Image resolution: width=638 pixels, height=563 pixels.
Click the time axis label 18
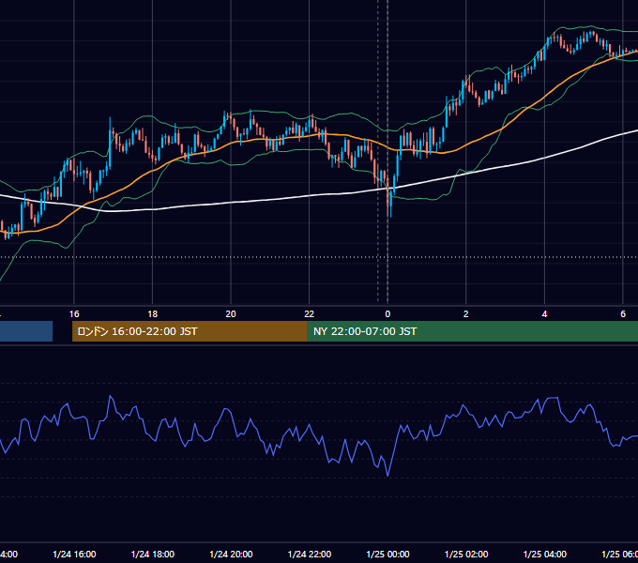pyautogui.click(x=153, y=314)
